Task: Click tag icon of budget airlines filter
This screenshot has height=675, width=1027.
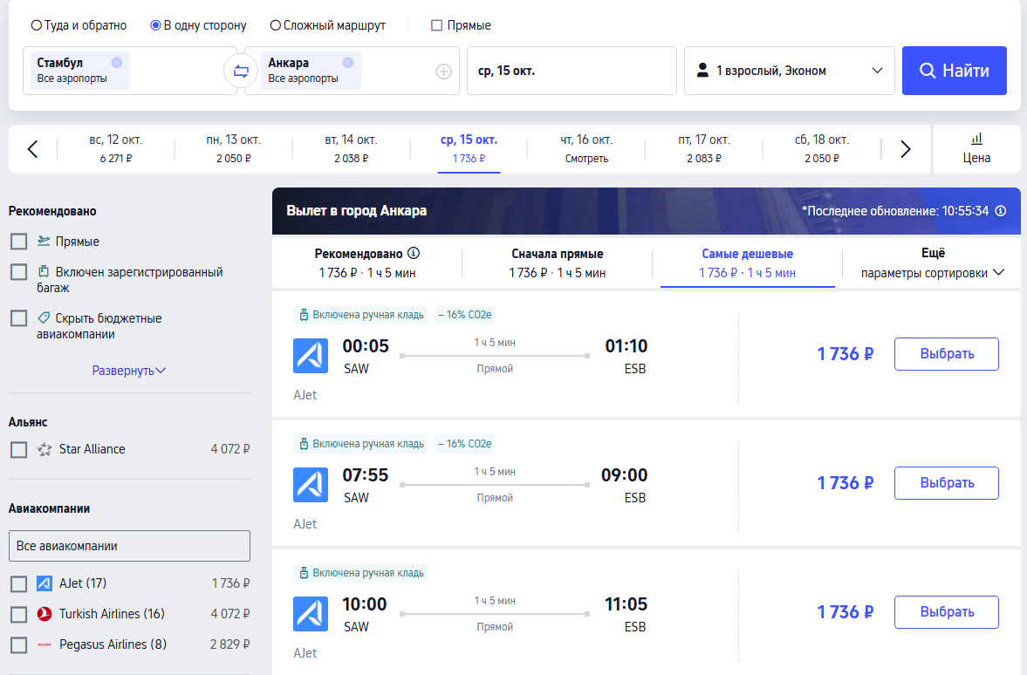Action: pyautogui.click(x=44, y=317)
